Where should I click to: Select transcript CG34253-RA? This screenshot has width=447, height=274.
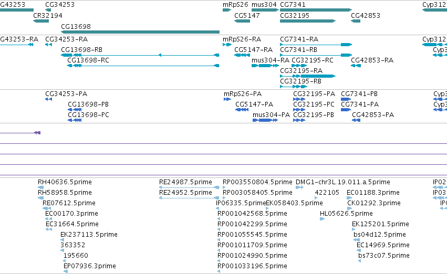[66, 39]
